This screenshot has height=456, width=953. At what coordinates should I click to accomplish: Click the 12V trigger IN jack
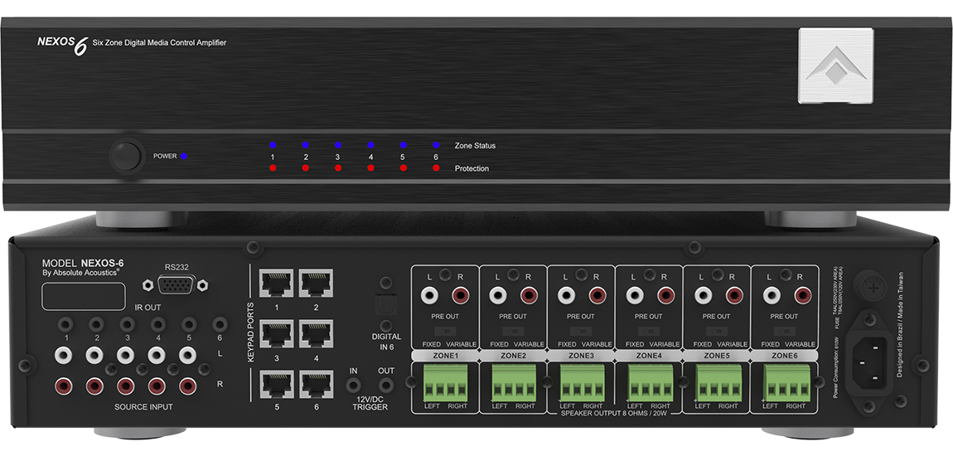coord(353,385)
